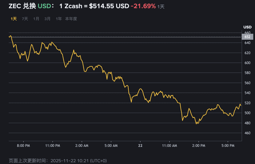
Task: Show the 3月 price history
Action: pos(47,19)
